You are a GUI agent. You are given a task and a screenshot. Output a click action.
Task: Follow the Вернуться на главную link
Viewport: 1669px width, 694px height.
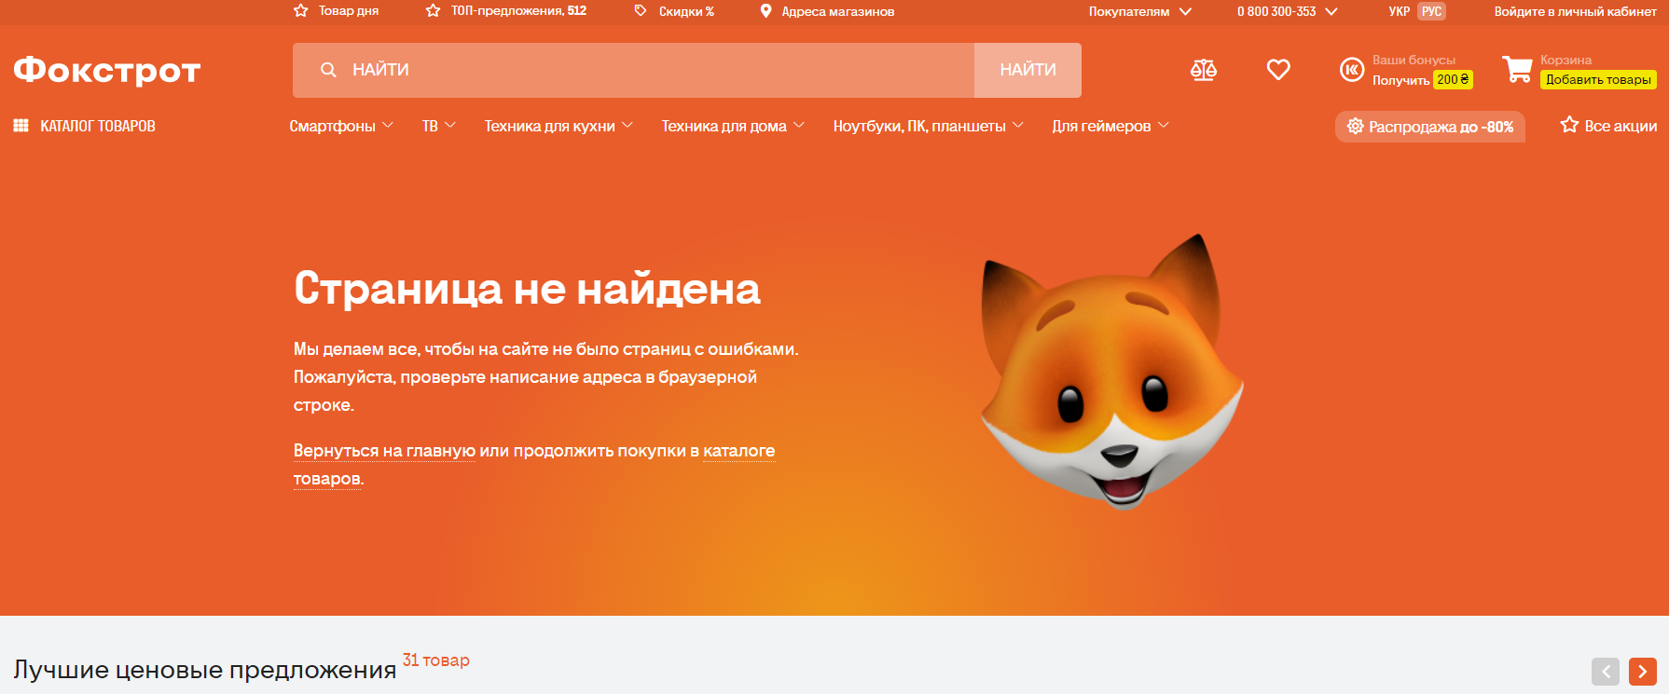point(384,451)
